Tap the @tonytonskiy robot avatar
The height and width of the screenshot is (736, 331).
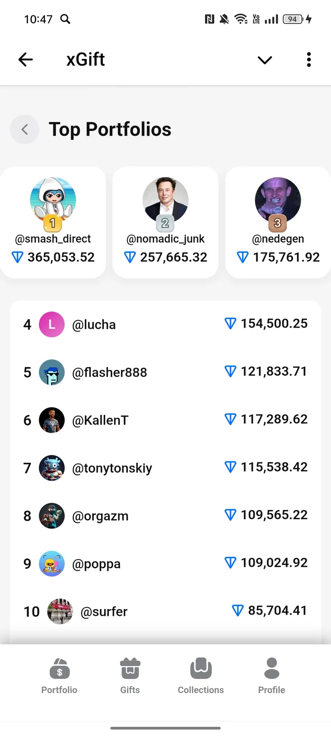52,468
